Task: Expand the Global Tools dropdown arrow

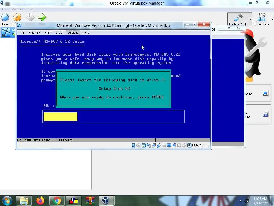Action: [x=272, y=19]
